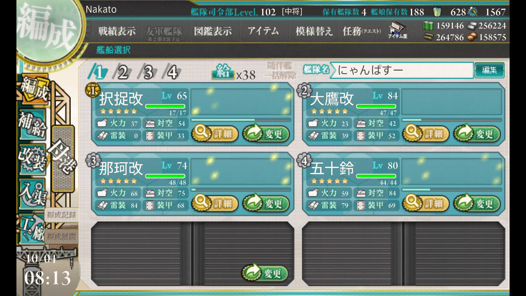
Task: Click the 母港 home port button
Action: (63, 158)
